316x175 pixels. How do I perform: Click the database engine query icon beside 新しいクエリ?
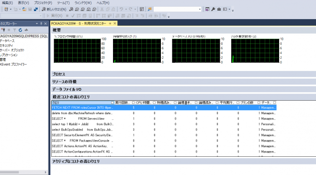tap(71, 9)
